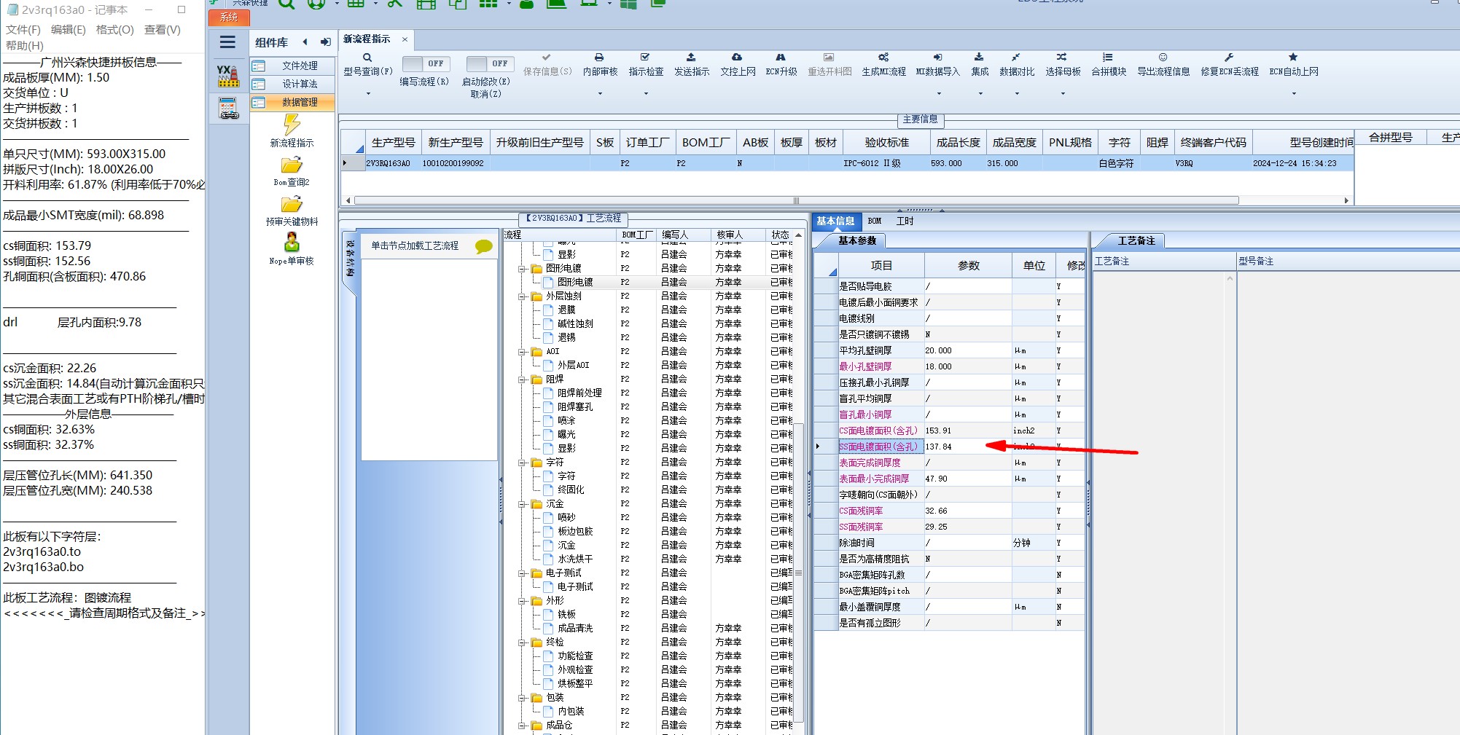
Task: Open Notepad 格式(O) menu
Action: pyautogui.click(x=115, y=30)
